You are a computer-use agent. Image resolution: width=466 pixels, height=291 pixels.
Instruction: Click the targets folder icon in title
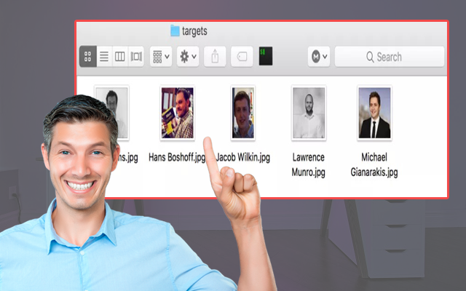(175, 31)
